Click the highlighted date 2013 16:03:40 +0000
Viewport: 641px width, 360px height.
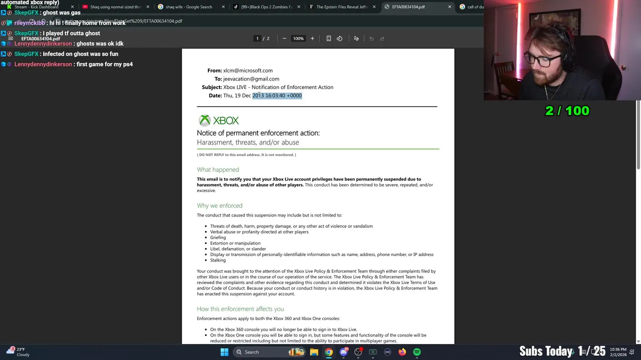coord(277,95)
